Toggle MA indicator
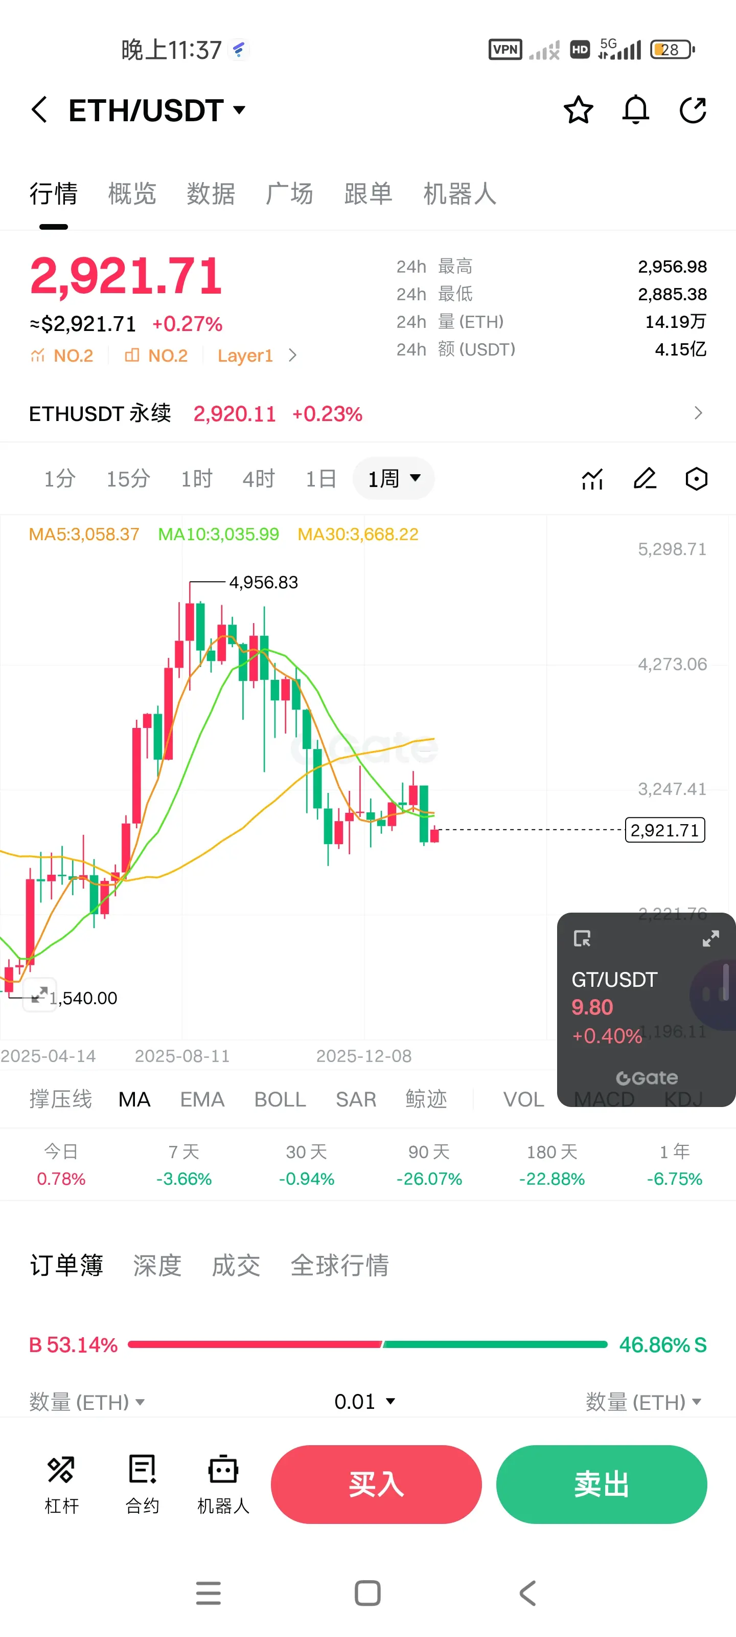The height and width of the screenshot is (1637, 736). click(134, 1099)
